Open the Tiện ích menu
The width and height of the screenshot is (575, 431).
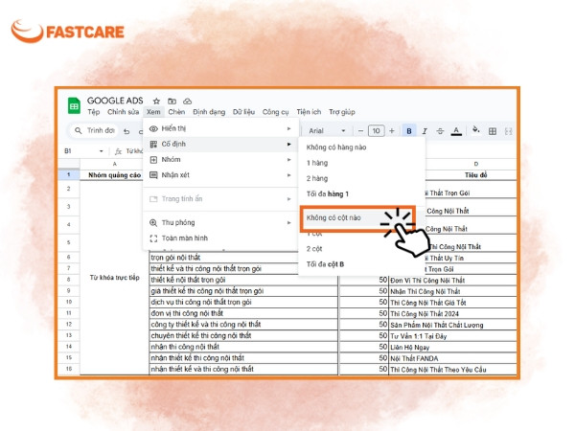click(309, 112)
